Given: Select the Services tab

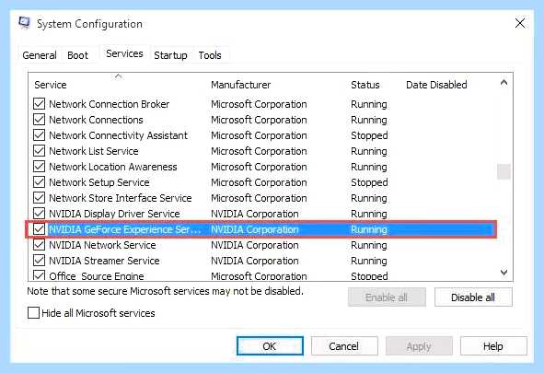Looking at the screenshot, I should 124,53.
